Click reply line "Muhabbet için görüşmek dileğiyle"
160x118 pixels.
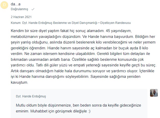pyautogui.click(x=59, y=111)
